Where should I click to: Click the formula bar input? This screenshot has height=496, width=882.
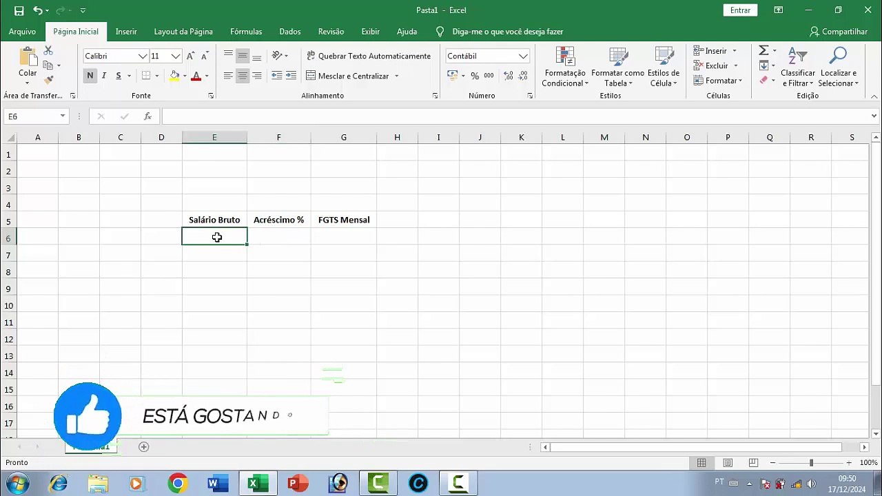point(515,116)
